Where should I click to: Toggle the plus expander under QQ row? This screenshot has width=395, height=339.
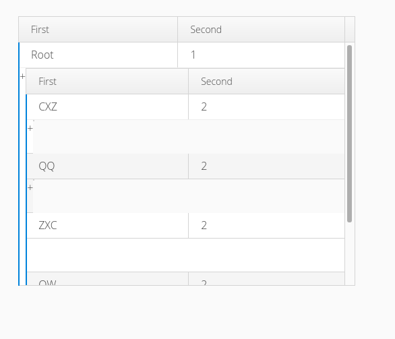tap(30, 187)
